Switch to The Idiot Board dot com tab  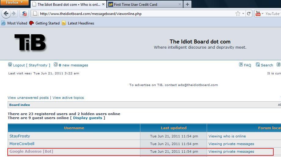[68, 4]
